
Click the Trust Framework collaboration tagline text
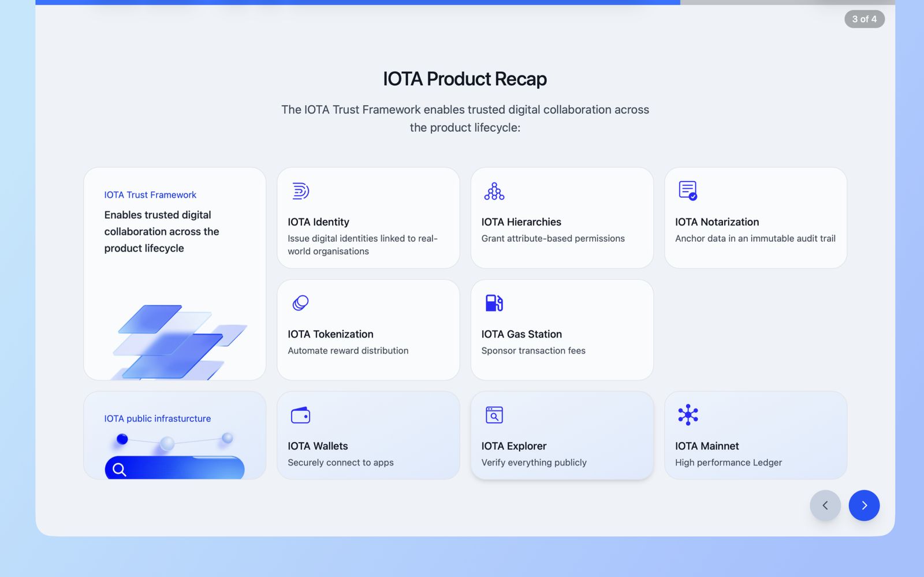[162, 231]
